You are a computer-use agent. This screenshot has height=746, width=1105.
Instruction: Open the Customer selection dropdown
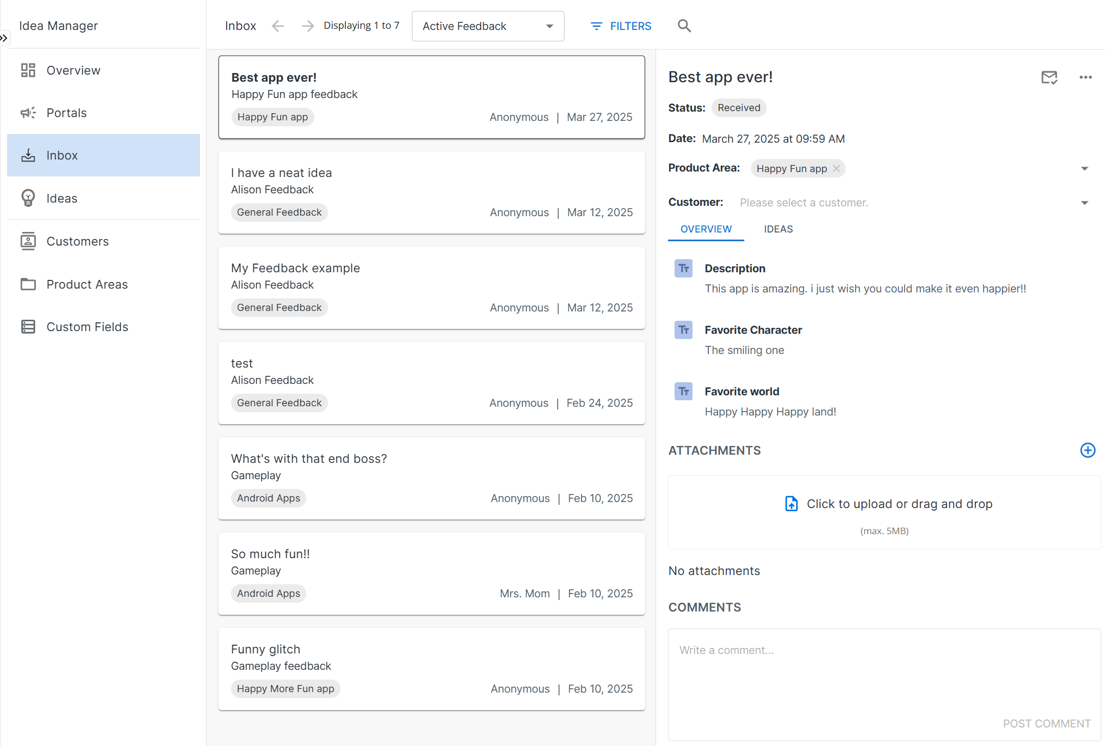point(1085,202)
